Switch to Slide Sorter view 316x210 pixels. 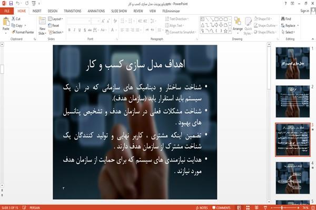point(248,208)
